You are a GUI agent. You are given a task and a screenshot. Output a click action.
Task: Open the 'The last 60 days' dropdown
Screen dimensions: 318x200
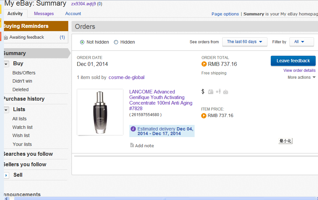point(244,42)
